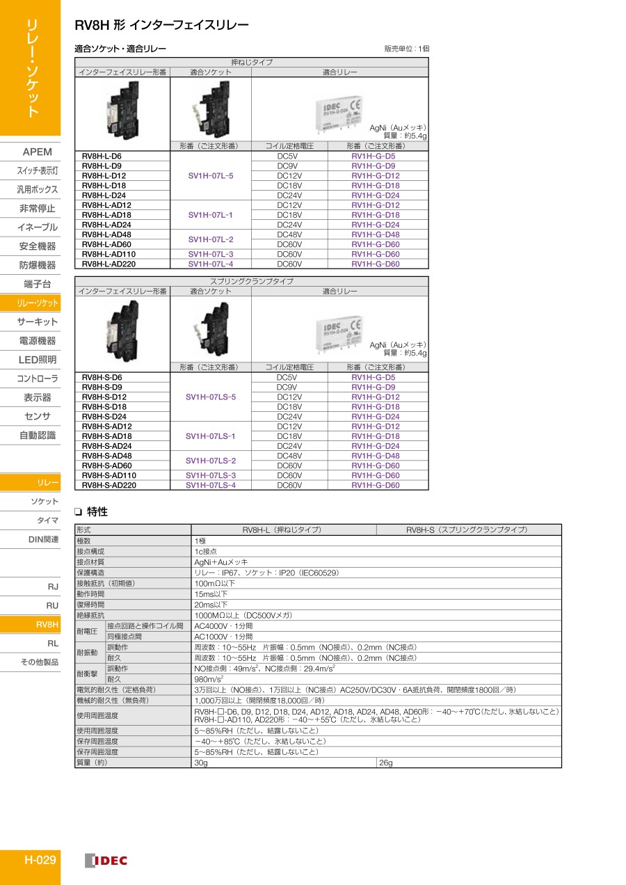The width and height of the screenshot is (626, 885).
Task: Go to the RJ series tab
Action: (x=52, y=587)
